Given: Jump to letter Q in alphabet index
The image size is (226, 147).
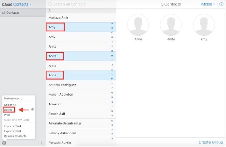Looking at the screenshot, I should 112,93.
